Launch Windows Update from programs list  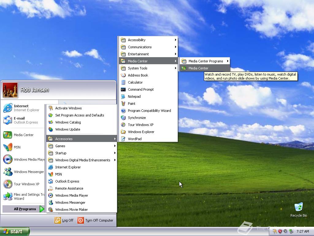point(82,129)
